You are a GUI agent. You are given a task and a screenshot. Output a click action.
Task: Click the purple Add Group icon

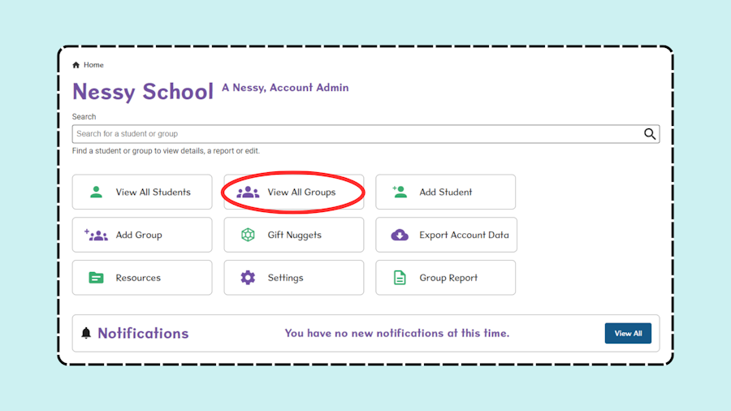coord(96,235)
